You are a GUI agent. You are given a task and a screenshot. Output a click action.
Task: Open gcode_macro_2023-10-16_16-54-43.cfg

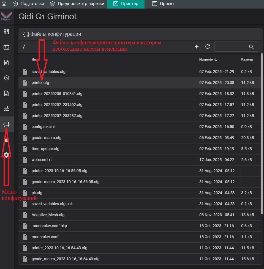pyautogui.click(x=140, y=259)
